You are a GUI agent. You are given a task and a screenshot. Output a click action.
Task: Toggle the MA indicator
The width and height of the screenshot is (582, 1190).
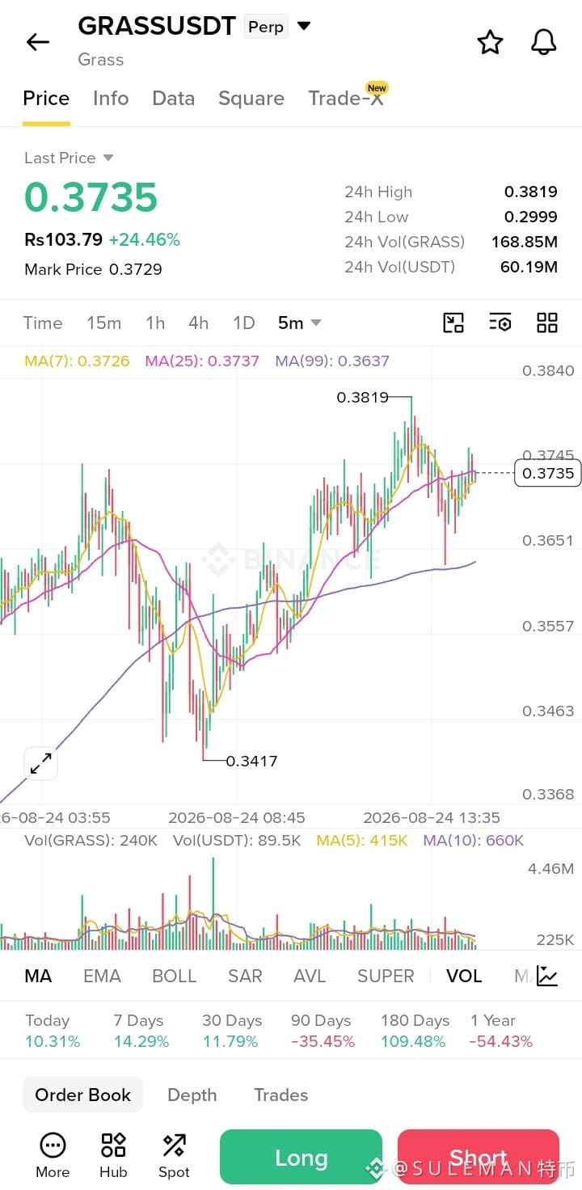38,976
